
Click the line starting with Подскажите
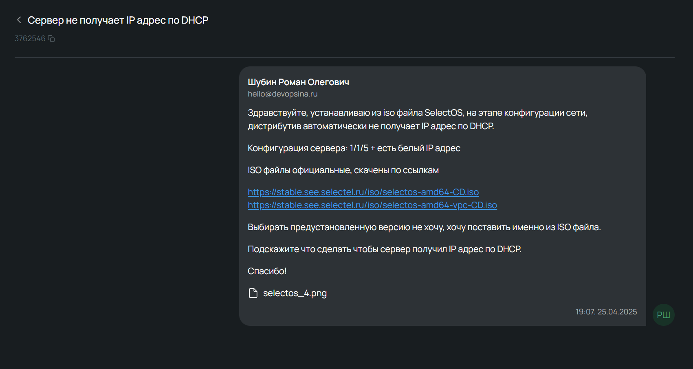click(x=384, y=249)
